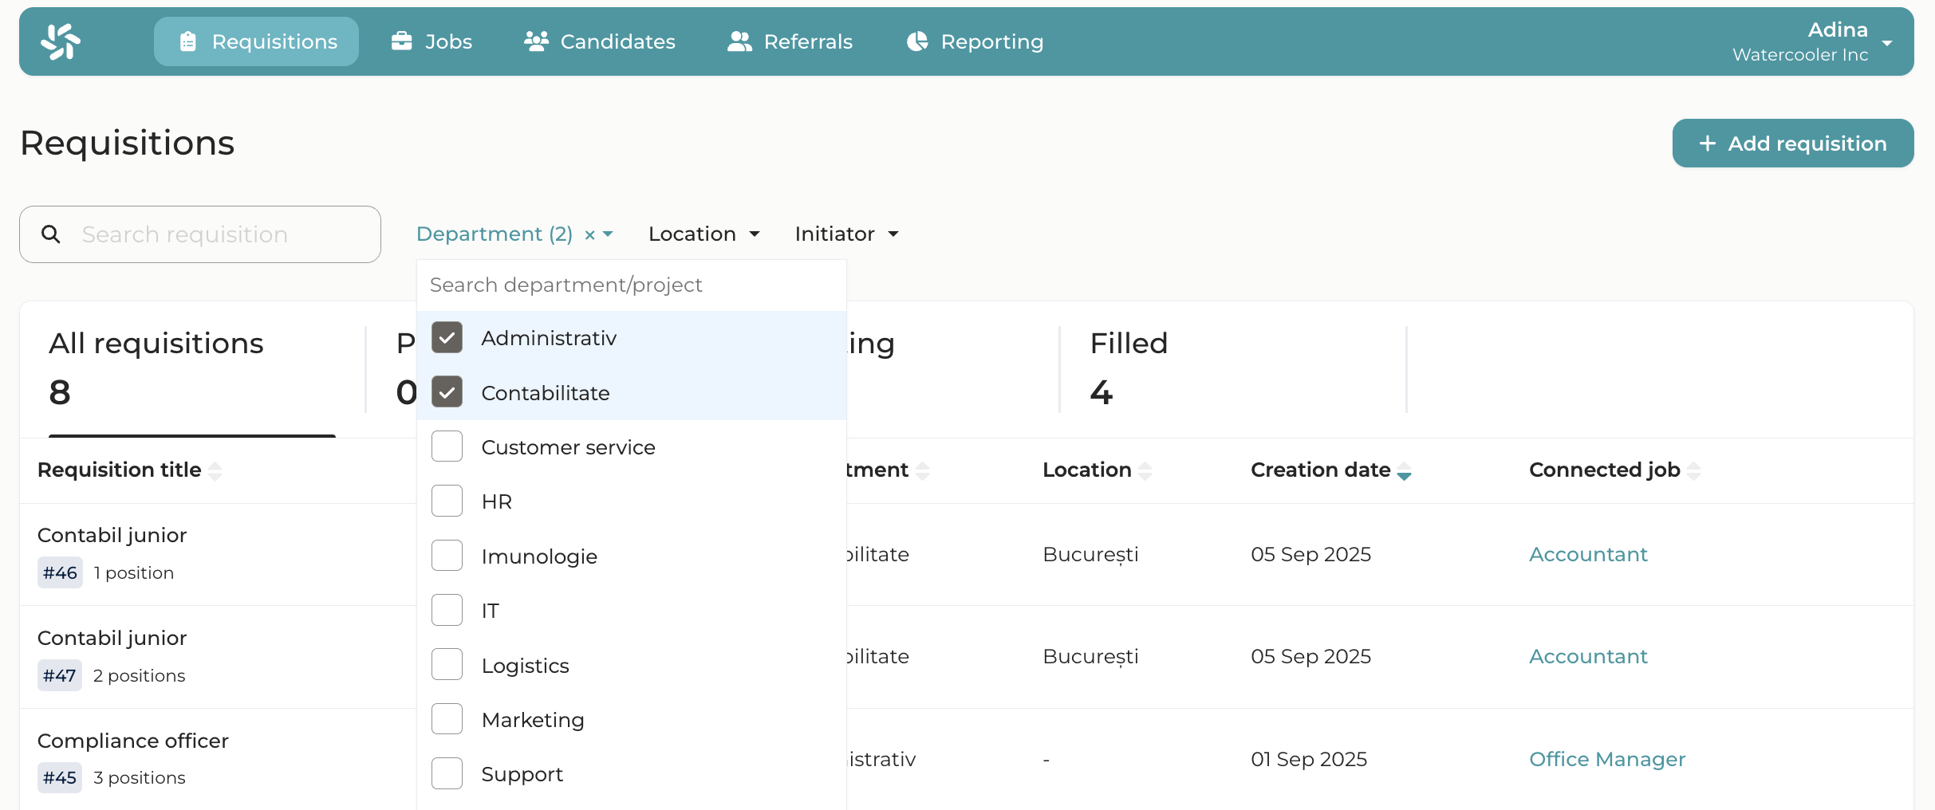Expand the Initiator filter dropdown
Image resolution: width=1935 pixels, height=810 pixels.
[846, 234]
